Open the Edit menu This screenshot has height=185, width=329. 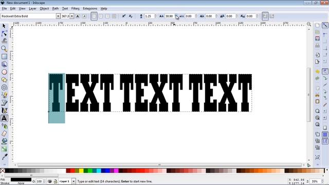click(x=13, y=9)
